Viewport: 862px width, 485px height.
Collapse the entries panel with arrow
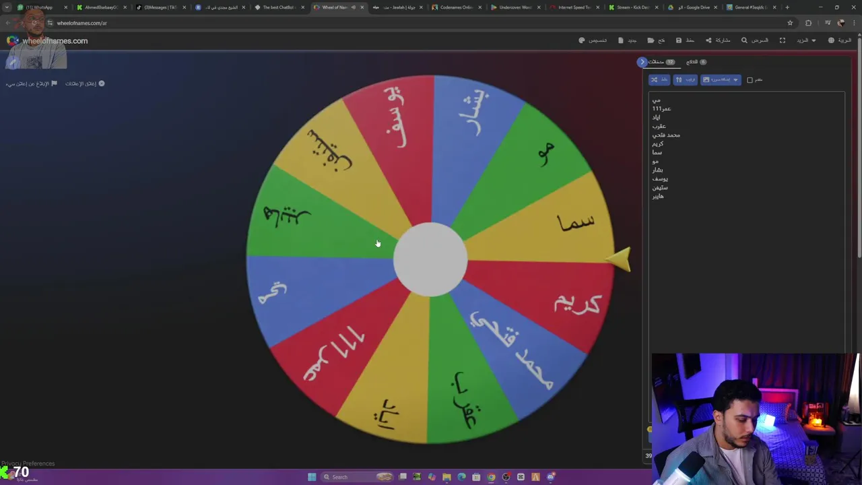click(642, 62)
